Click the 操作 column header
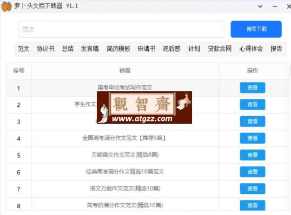Screen dimensions: 291x215 [253, 71]
